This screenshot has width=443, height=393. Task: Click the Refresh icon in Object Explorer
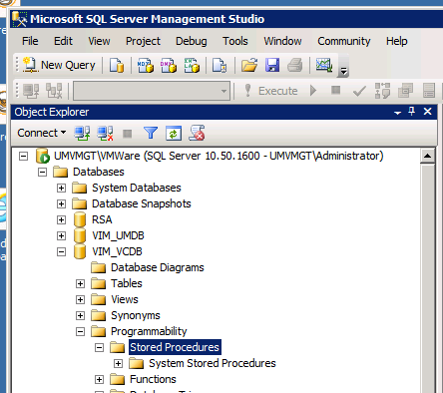point(174,134)
